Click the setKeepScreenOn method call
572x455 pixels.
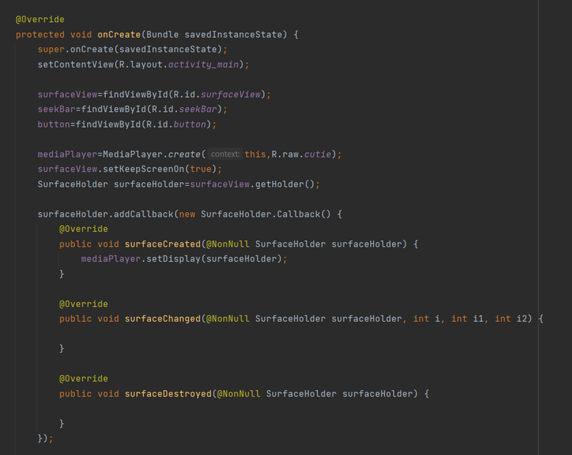click(x=143, y=169)
